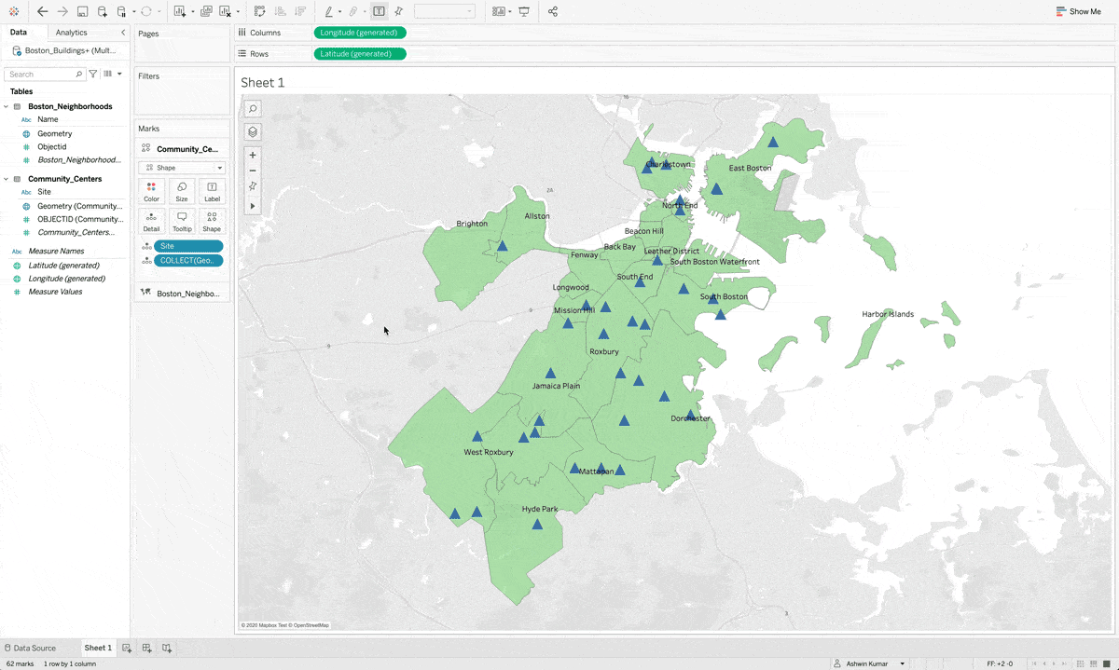Viewport: 1119px width, 670px height.
Task: Select the Objectid field
Action: tap(51, 146)
